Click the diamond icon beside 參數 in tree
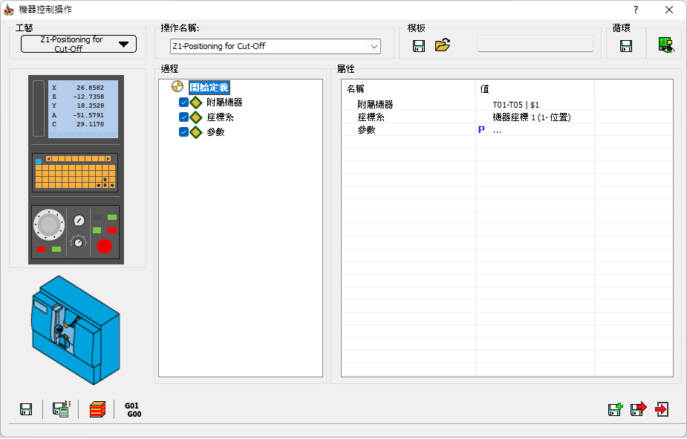 196,132
